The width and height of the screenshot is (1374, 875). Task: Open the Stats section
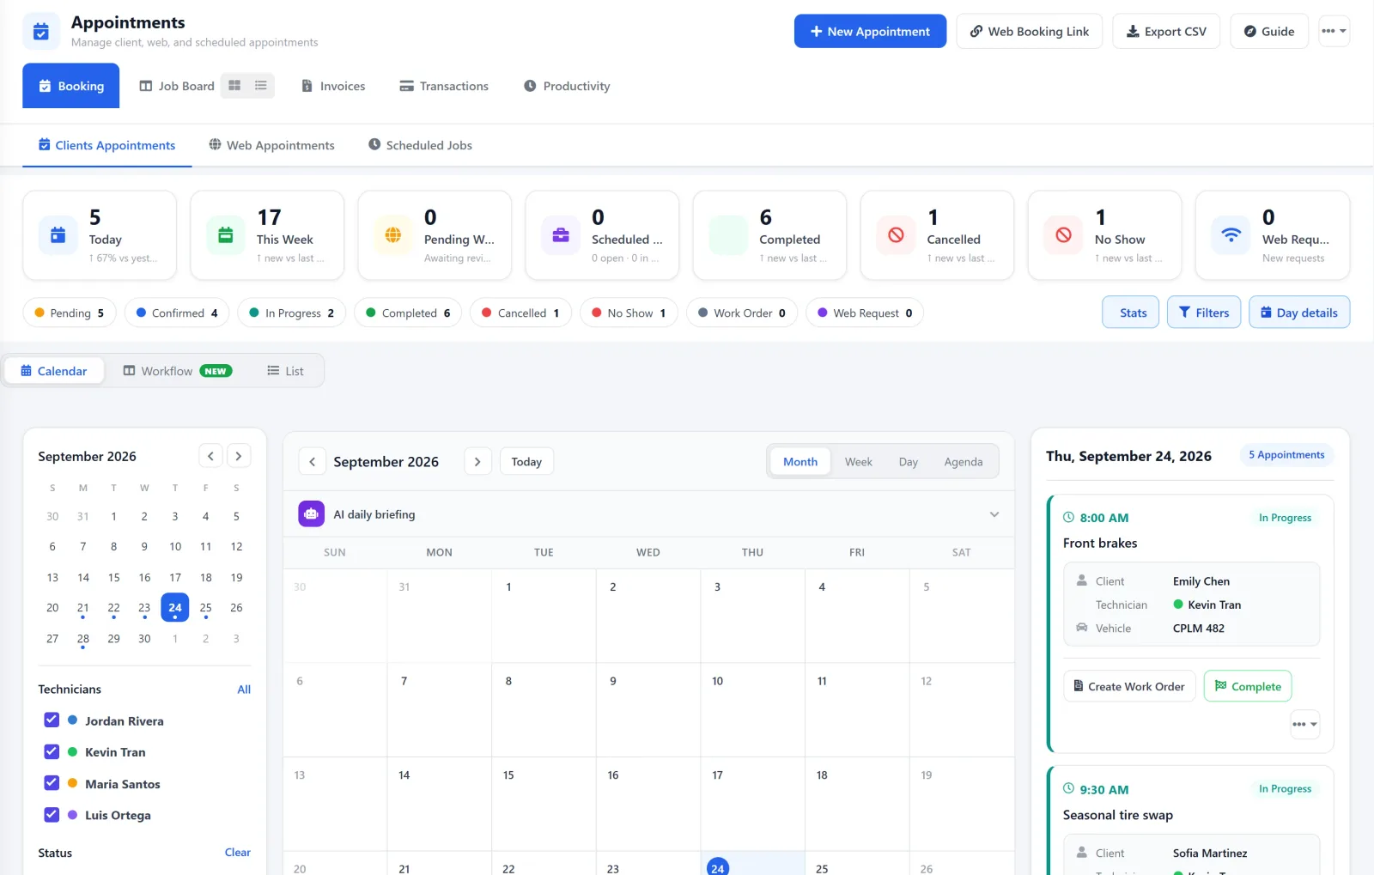pyautogui.click(x=1131, y=313)
